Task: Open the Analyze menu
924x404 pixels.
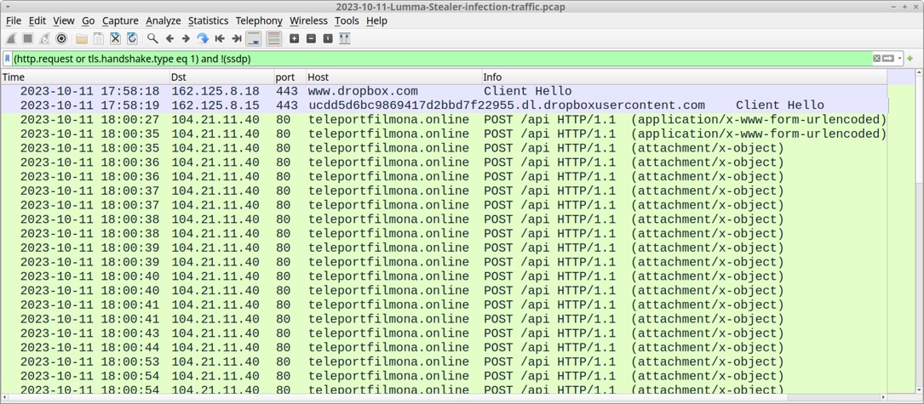Action: click(164, 20)
